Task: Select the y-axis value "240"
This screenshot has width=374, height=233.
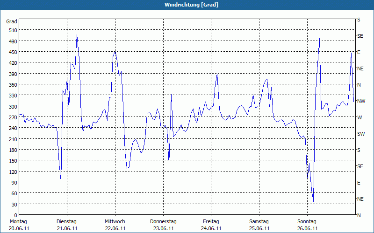Action: [13, 129]
